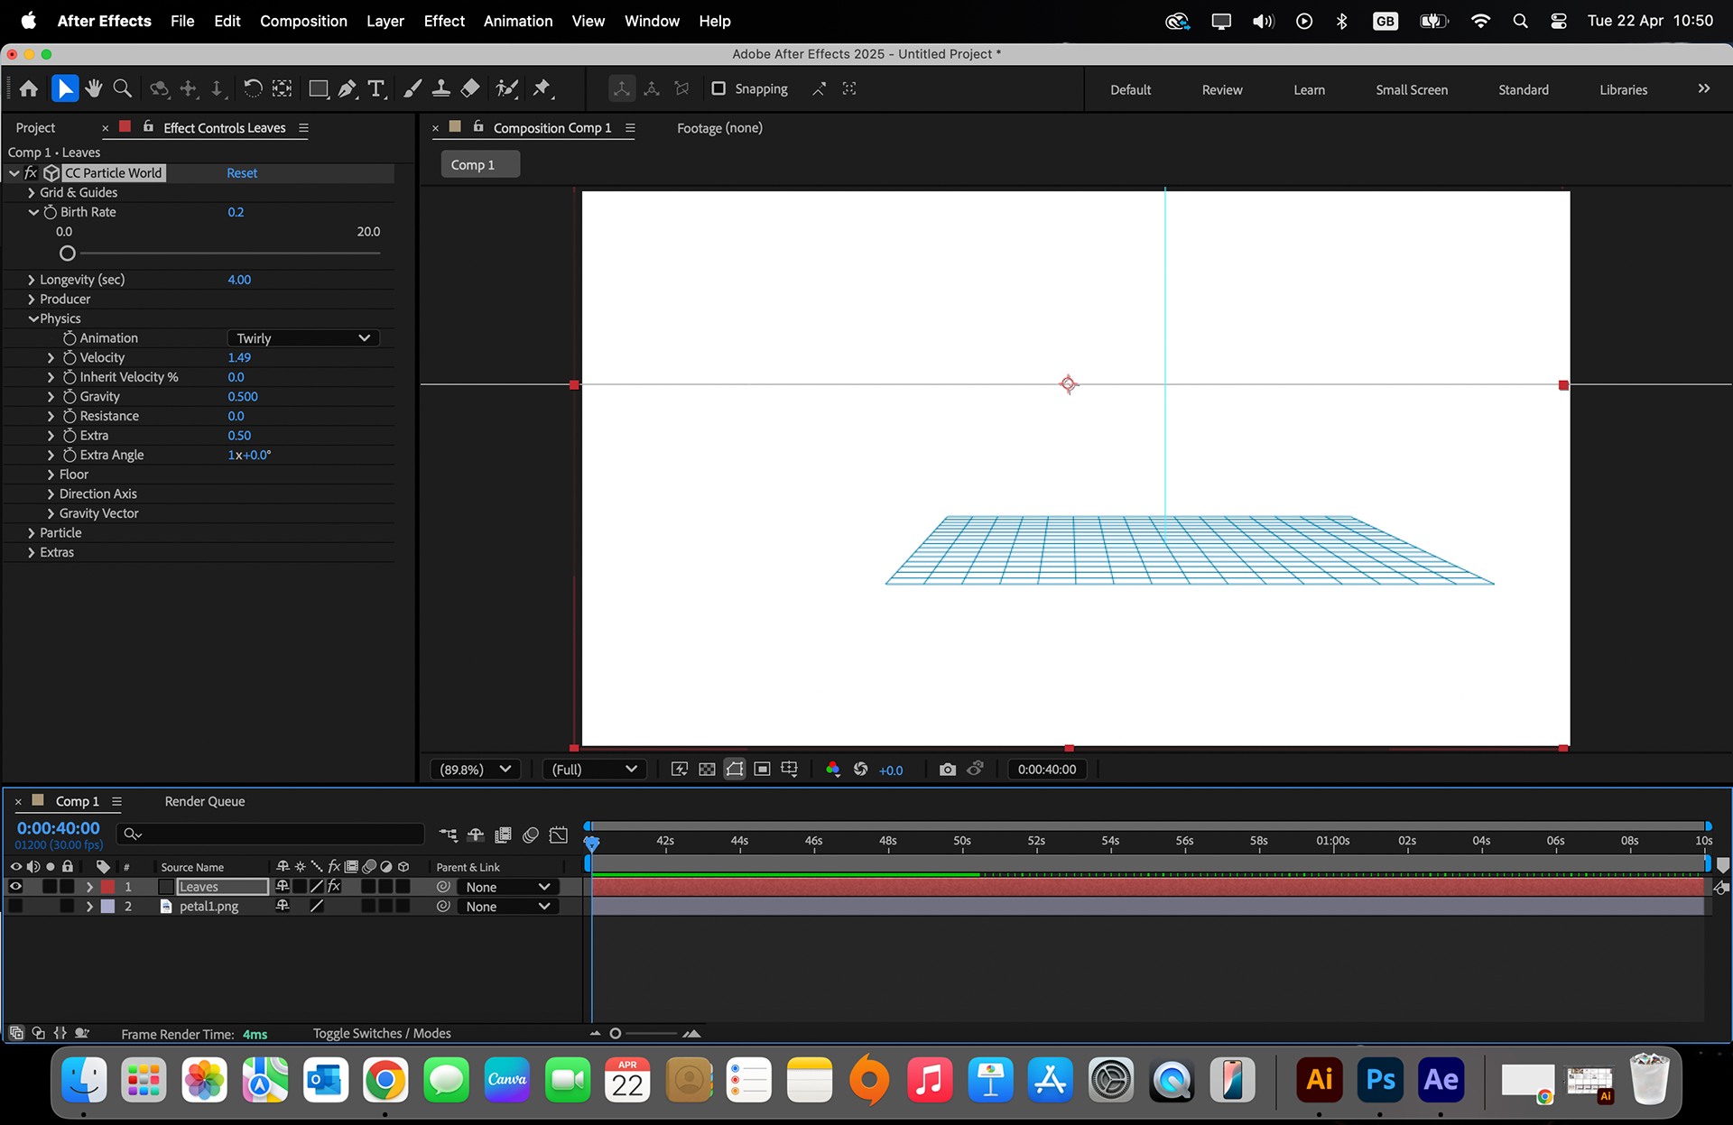This screenshot has width=1733, height=1125.
Task: Expand the Particle group
Action: pos(32,533)
